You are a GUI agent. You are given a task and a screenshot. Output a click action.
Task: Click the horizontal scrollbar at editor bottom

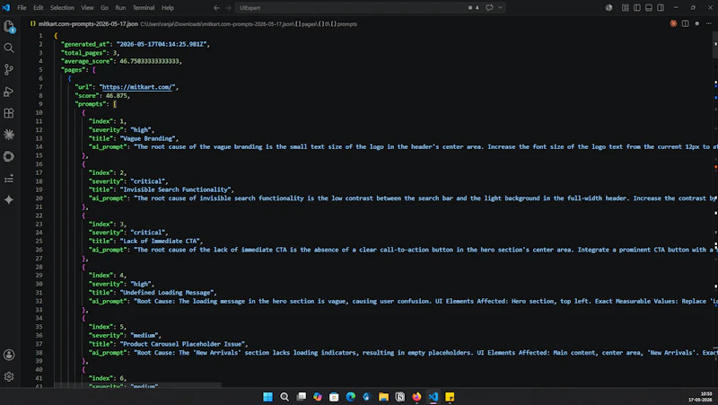[137, 385]
